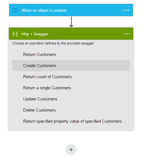The height and width of the screenshot is (158, 141).
Task: Add a new step with the plus button
Action: pyautogui.click(x=71, y=150)
